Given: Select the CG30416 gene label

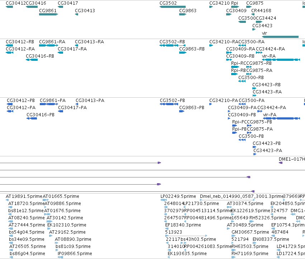Looking at the screenshot, I should click(36, 3).
